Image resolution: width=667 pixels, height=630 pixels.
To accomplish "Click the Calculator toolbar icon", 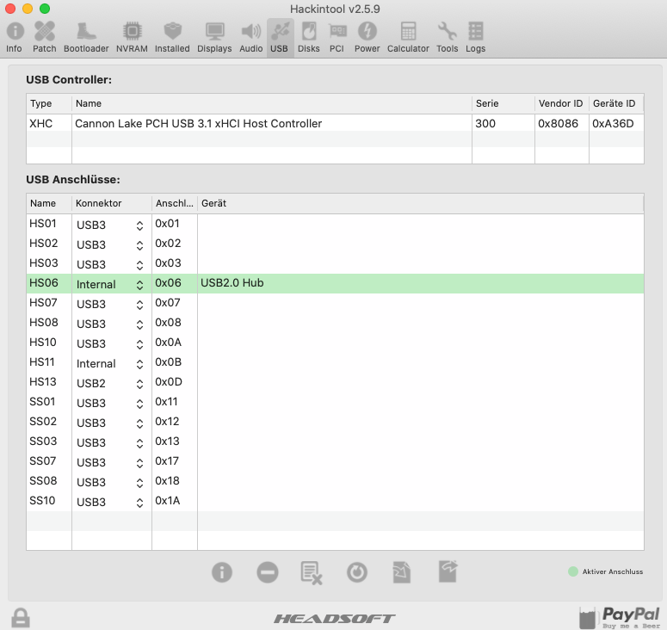I will click(408, 37).
